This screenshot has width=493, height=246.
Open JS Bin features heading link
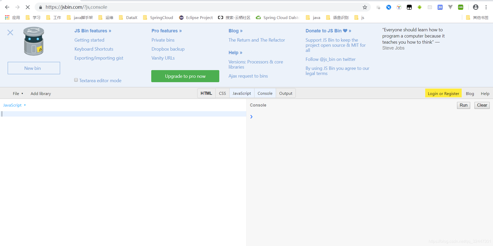click(x=93, y=31)
